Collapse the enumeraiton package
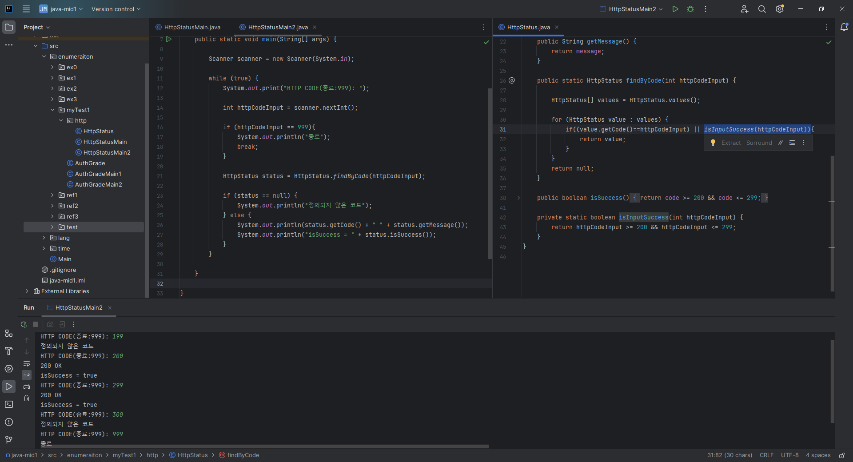 pos(44,56)
